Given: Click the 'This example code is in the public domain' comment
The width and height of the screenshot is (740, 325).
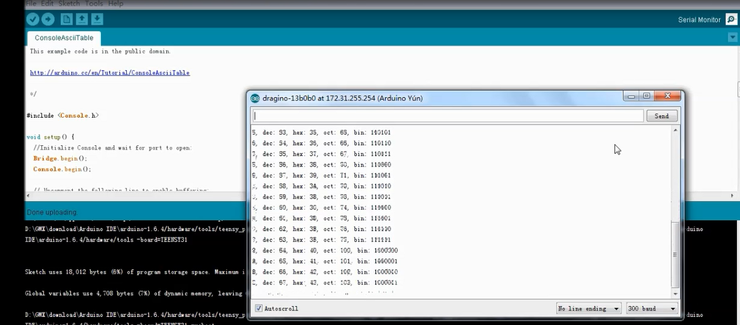Looking at the screenshot, I should point(100,51).
